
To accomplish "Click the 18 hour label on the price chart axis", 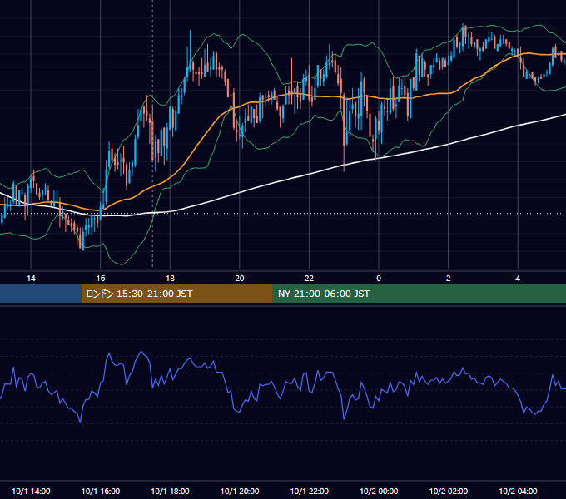I will (170, 279).
